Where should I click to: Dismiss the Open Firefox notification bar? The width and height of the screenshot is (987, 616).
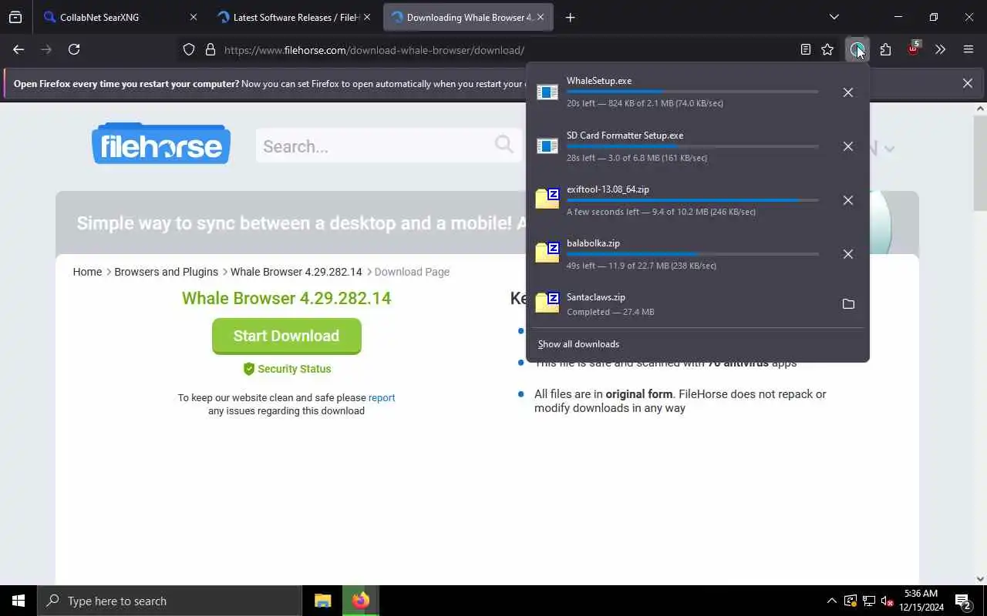point(967,83)
